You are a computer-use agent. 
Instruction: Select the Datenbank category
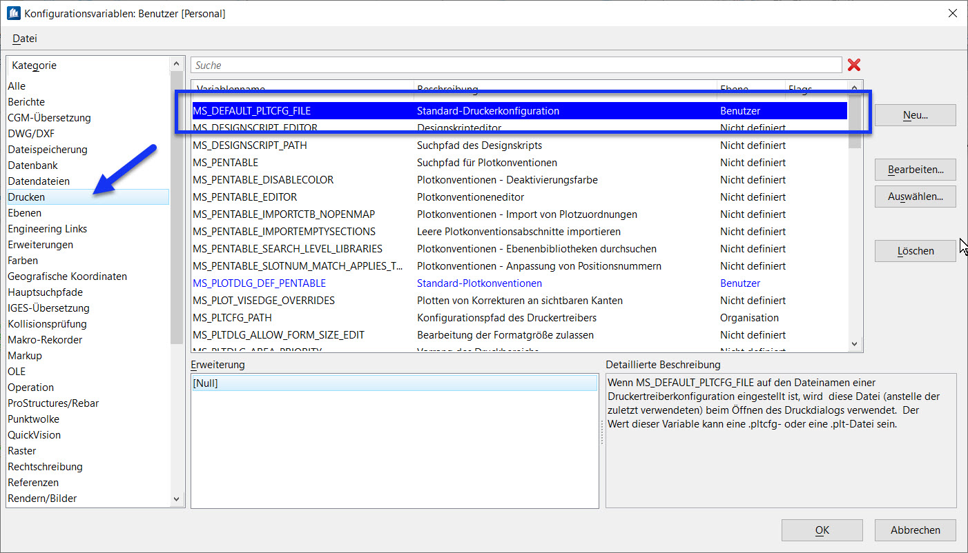click(x=88, y=165)
